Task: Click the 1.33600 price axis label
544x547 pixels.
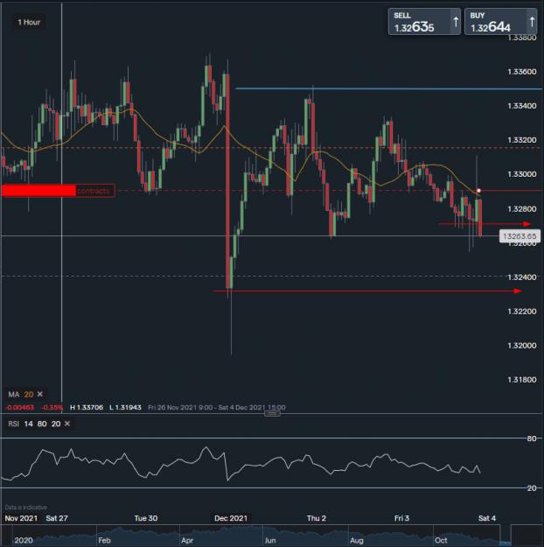Action: tap(522, 72)
